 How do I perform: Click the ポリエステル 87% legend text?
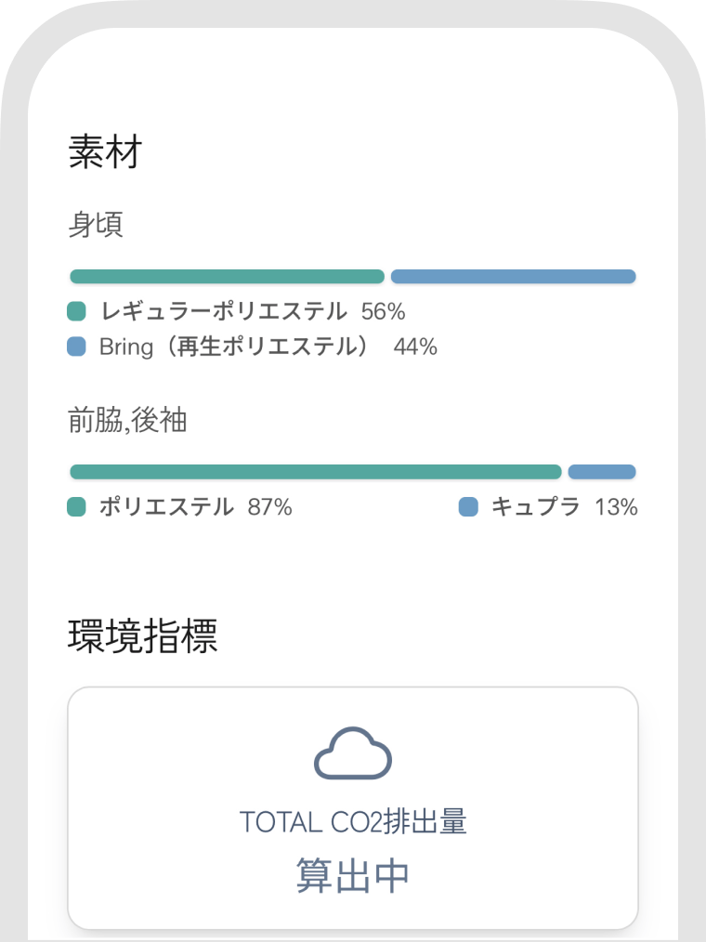point(196,506)
